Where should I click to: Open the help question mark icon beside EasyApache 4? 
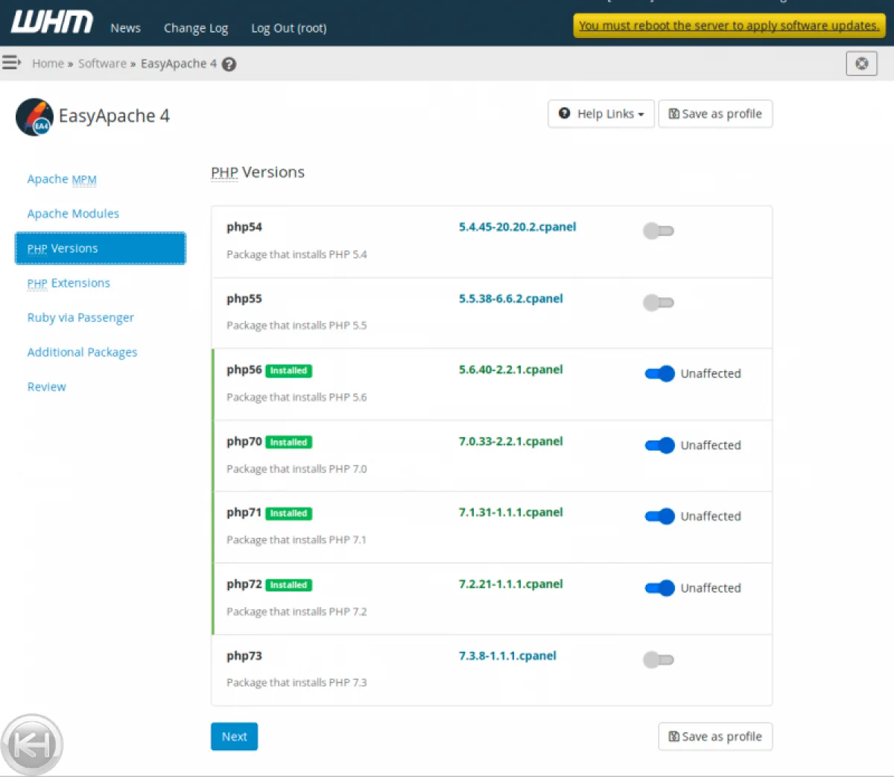pos(229,64)
